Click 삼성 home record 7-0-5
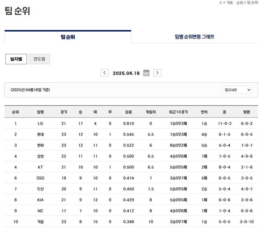The image size is (274, 228). [x=225, y=156]
